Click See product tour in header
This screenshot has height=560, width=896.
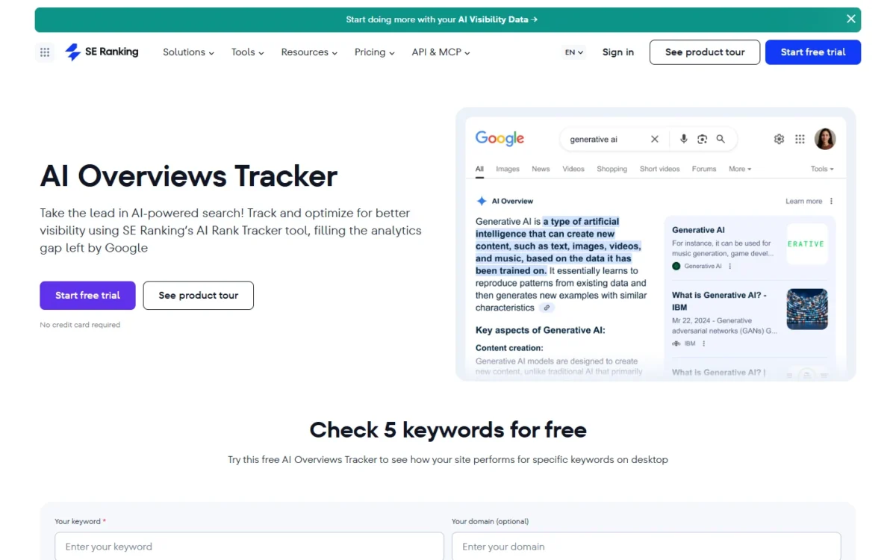(x=705, y=52)
